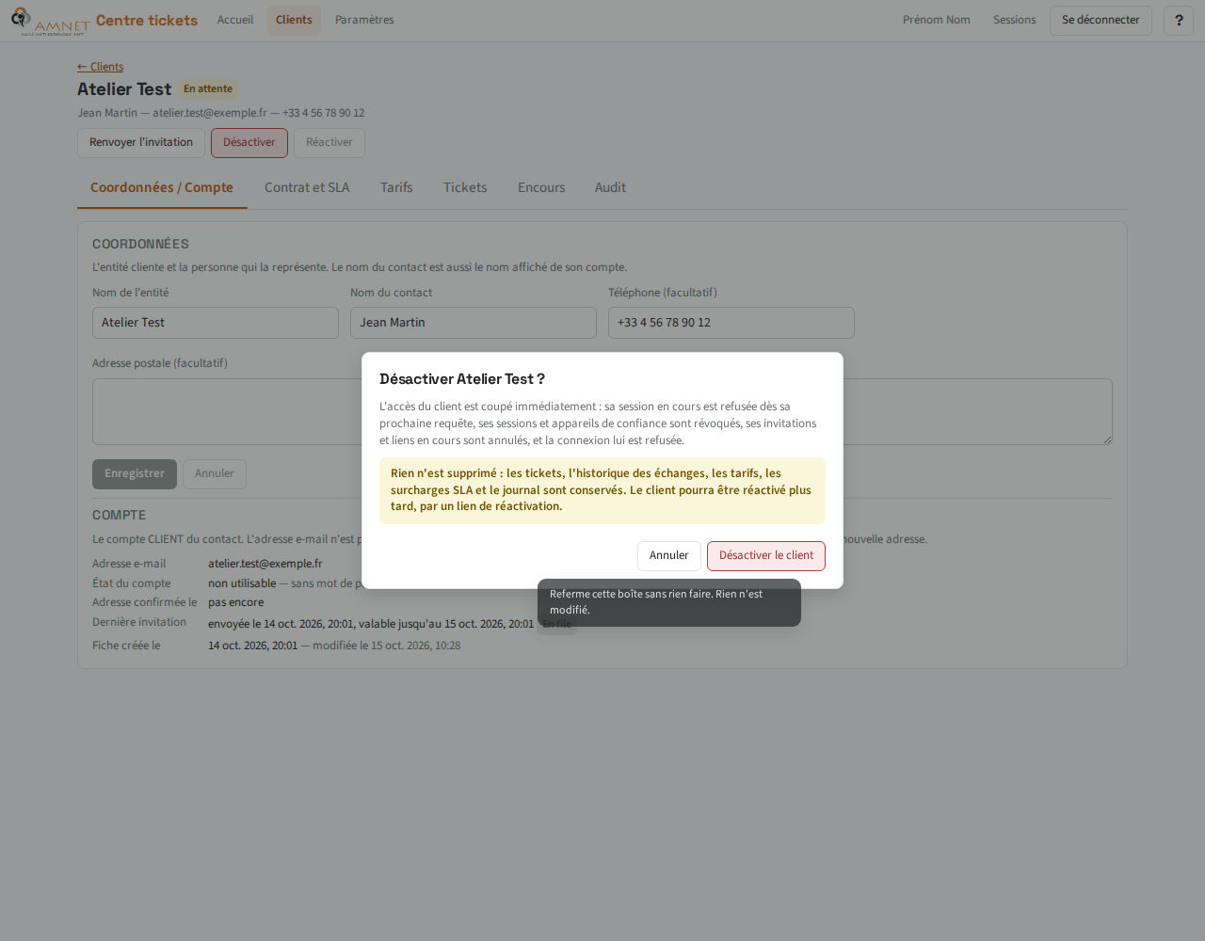Focus the Nom de l'entité field
The width and height of the screenshot is (1205, 941).
coord(216,323)
